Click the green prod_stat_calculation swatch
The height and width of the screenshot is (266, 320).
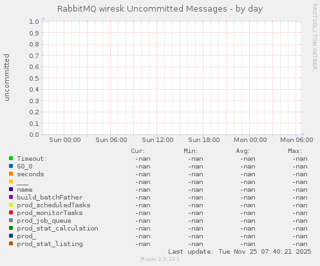point(11,228)
